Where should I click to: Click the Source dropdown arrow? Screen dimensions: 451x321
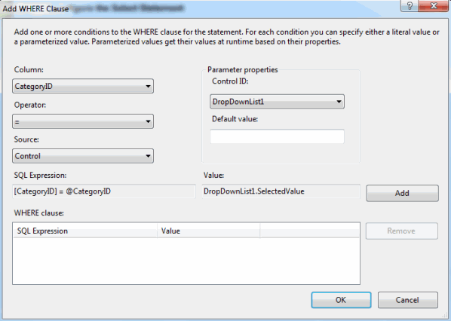tap(148, 156)
